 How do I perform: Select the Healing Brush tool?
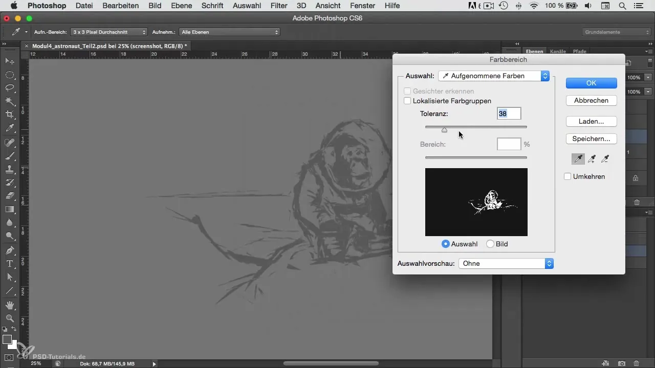click(x=10, y=143)
